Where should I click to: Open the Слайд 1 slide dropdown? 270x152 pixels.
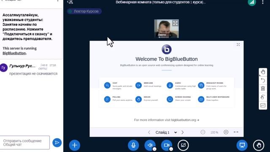(x=166, y=132)
